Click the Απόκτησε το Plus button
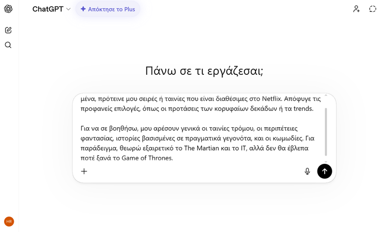 [x=108, y=9]
